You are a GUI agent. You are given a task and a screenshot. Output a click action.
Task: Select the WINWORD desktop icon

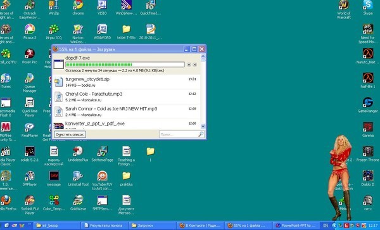click(102, 32)
